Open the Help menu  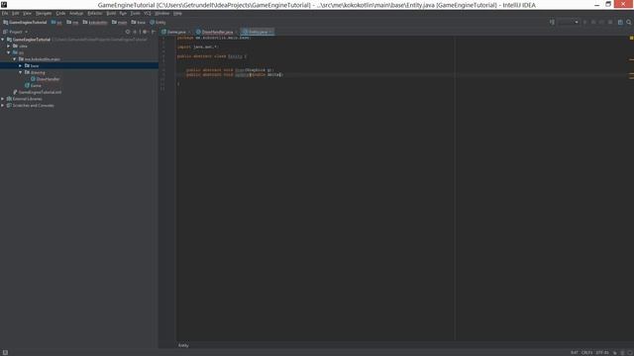point(177,13)
